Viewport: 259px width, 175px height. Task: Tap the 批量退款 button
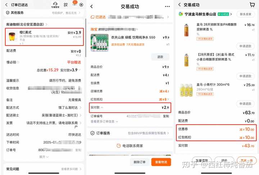202,161
